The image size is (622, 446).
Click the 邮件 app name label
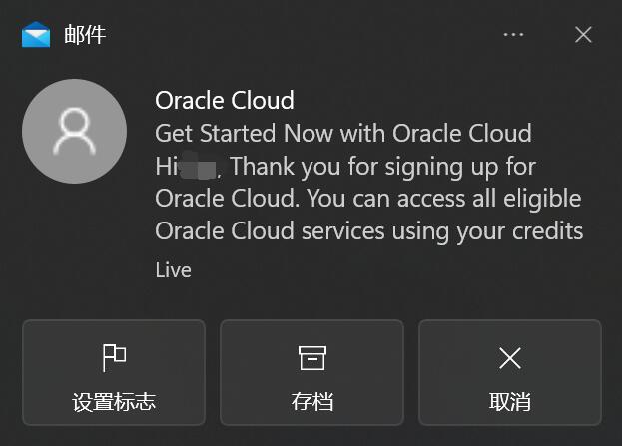[85, 35]
